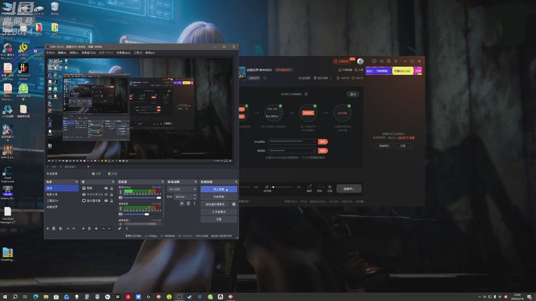Open OBS Tools menu
Viewport: 536px width, 301px height.
[138, 53]
